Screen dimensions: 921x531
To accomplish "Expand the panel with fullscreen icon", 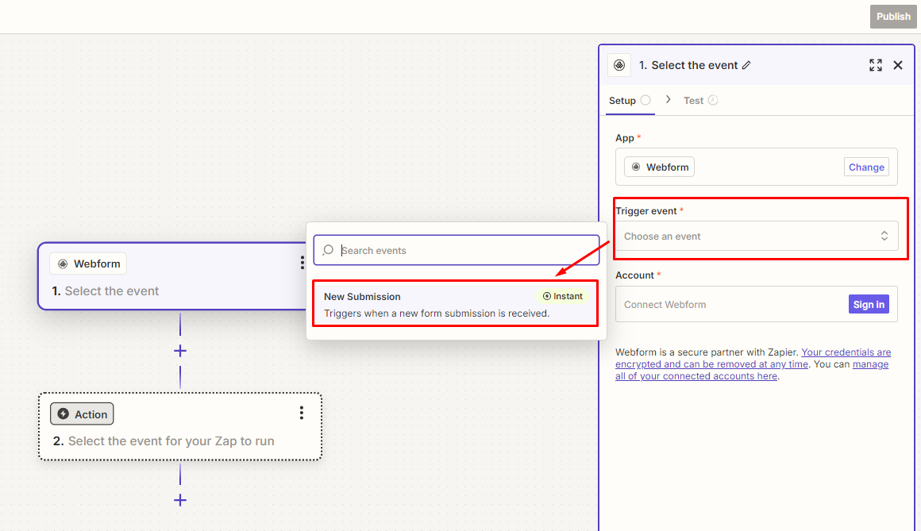I will (875, 65).
